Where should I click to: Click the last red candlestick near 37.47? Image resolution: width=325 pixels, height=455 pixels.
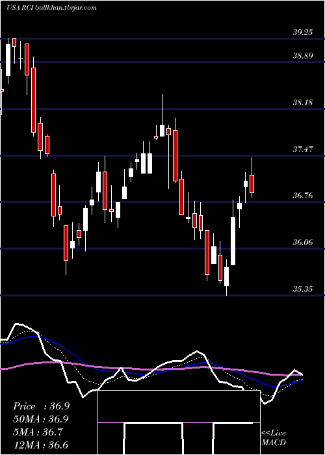click(x=252, y=184)
